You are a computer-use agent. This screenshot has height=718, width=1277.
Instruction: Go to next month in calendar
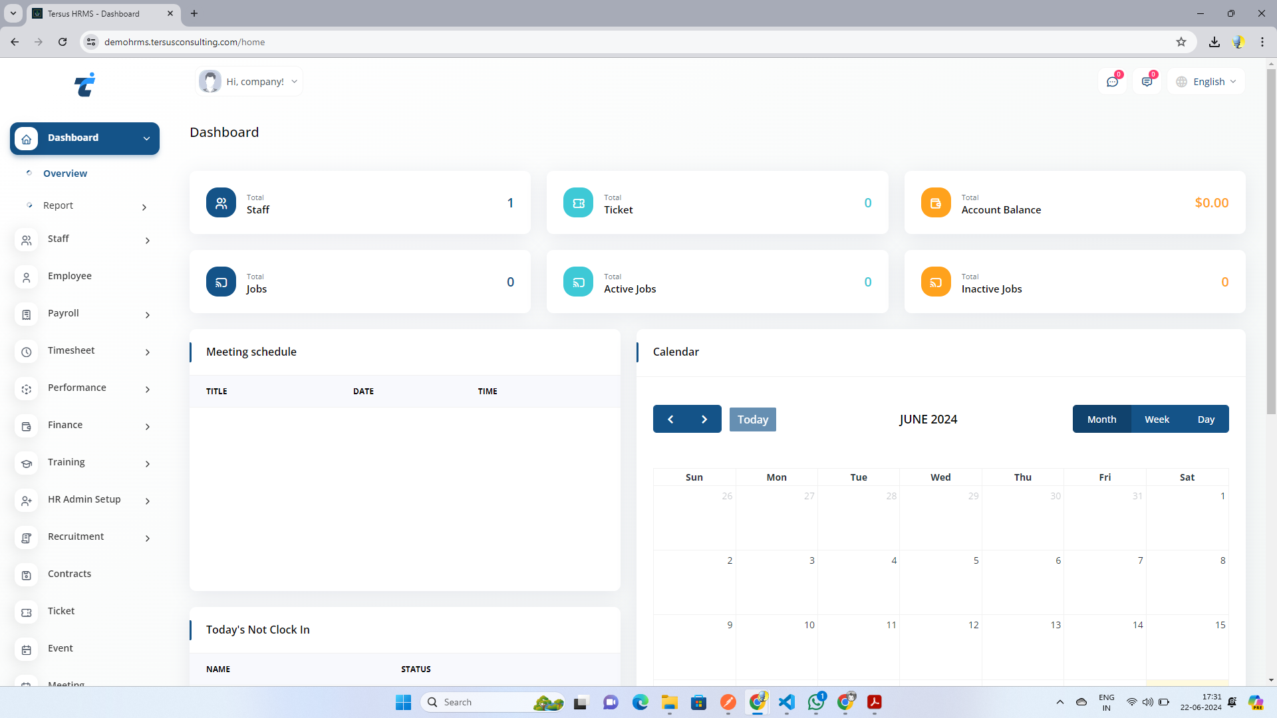point(704,419)
